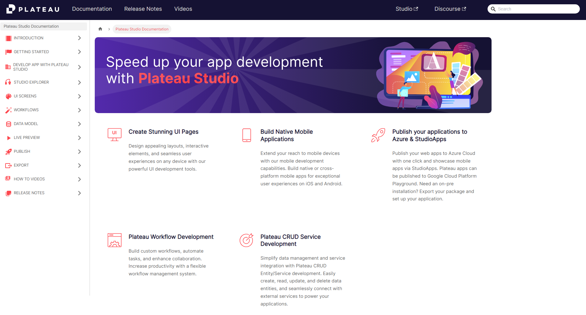Click the home icon in the breadcrumb
This screenshot has height=315, width=586.
[x=100, y=29]
